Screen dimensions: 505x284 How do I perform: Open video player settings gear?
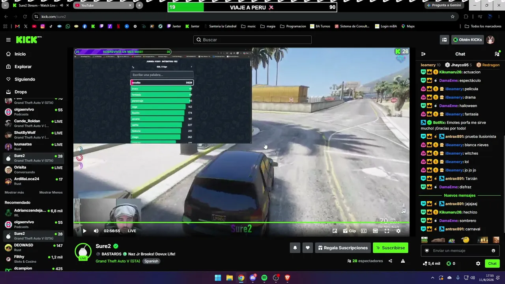398,231
